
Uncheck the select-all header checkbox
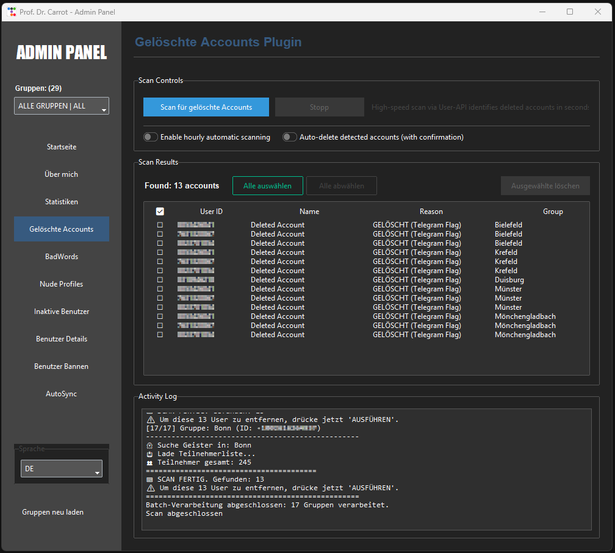pos(160,212)
